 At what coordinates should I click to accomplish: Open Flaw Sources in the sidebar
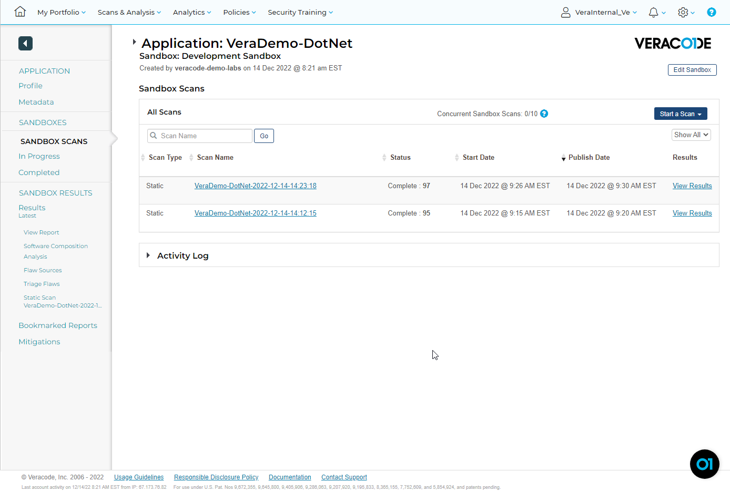[x=43, y=270]
